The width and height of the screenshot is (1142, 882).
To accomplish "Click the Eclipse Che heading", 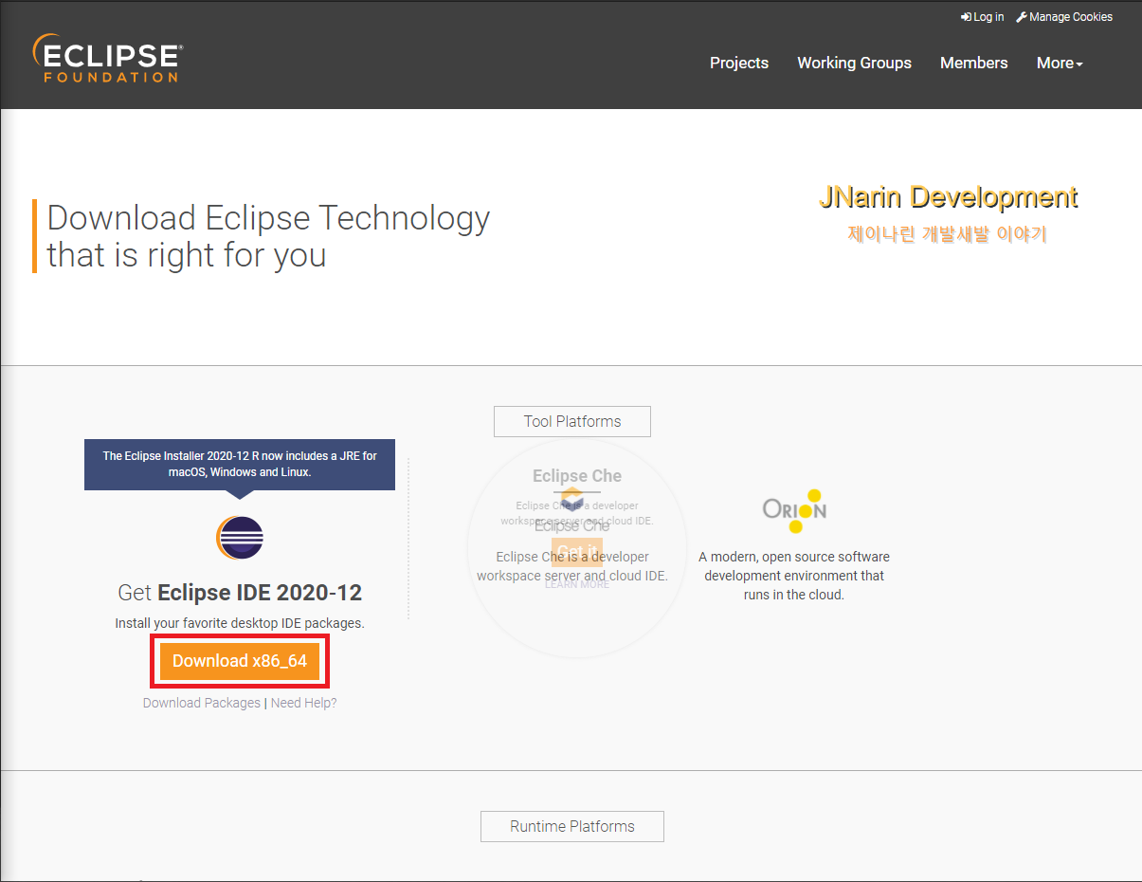I will [x=577, y=476].
